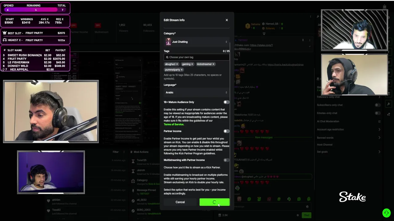Select Host Channel option
This screenshot has height=221, width=394.
(x=325, y=145)
